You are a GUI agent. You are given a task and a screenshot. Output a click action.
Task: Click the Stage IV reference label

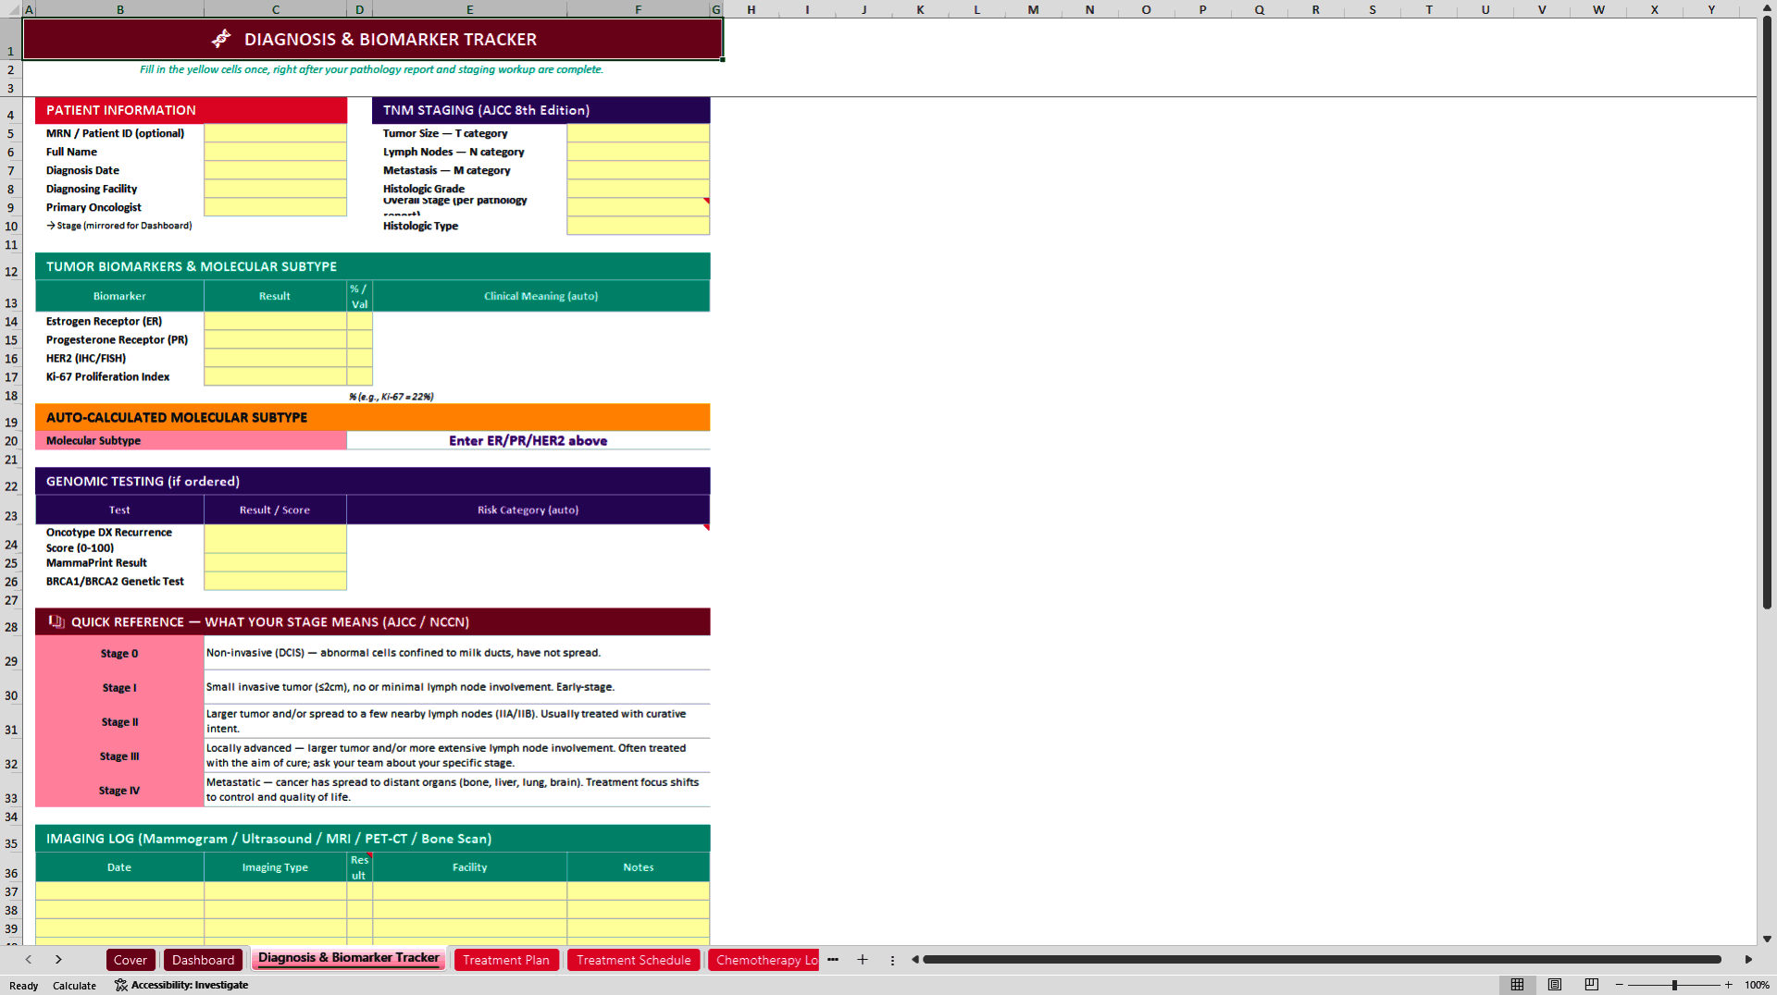pos(119,791)
